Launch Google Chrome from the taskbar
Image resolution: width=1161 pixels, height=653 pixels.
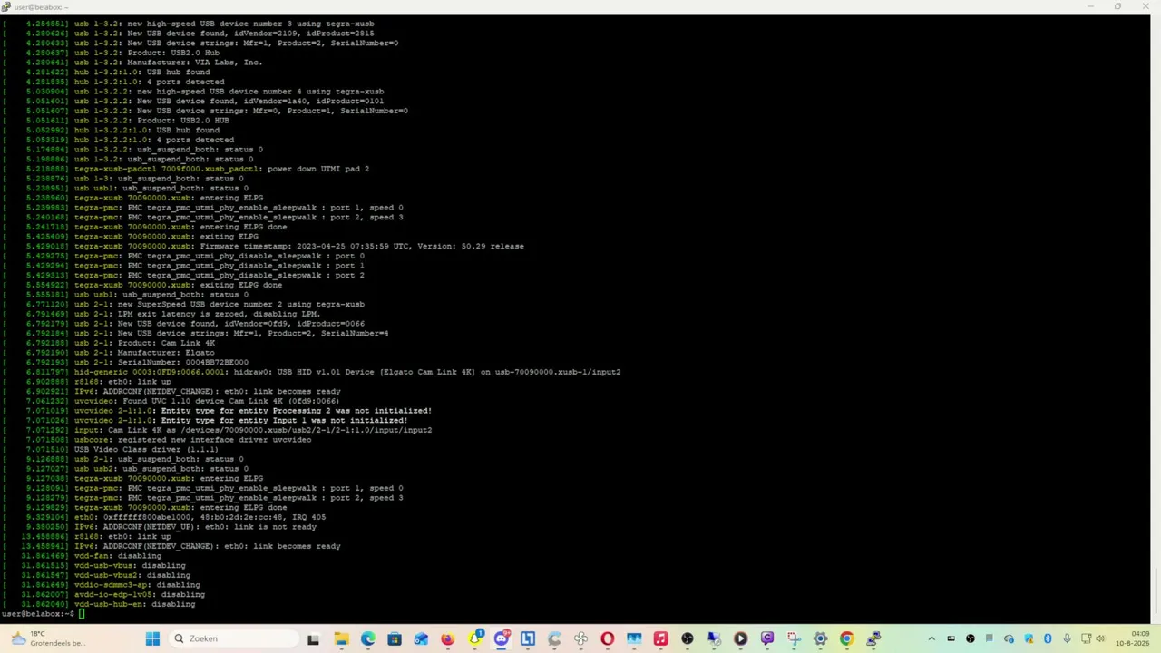pyautogui.click(x=846, y=638)
